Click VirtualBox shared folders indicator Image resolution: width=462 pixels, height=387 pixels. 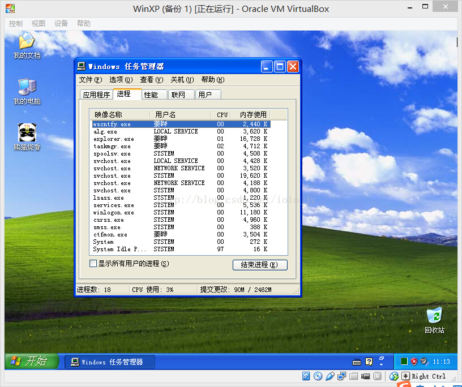pos(353,376)
